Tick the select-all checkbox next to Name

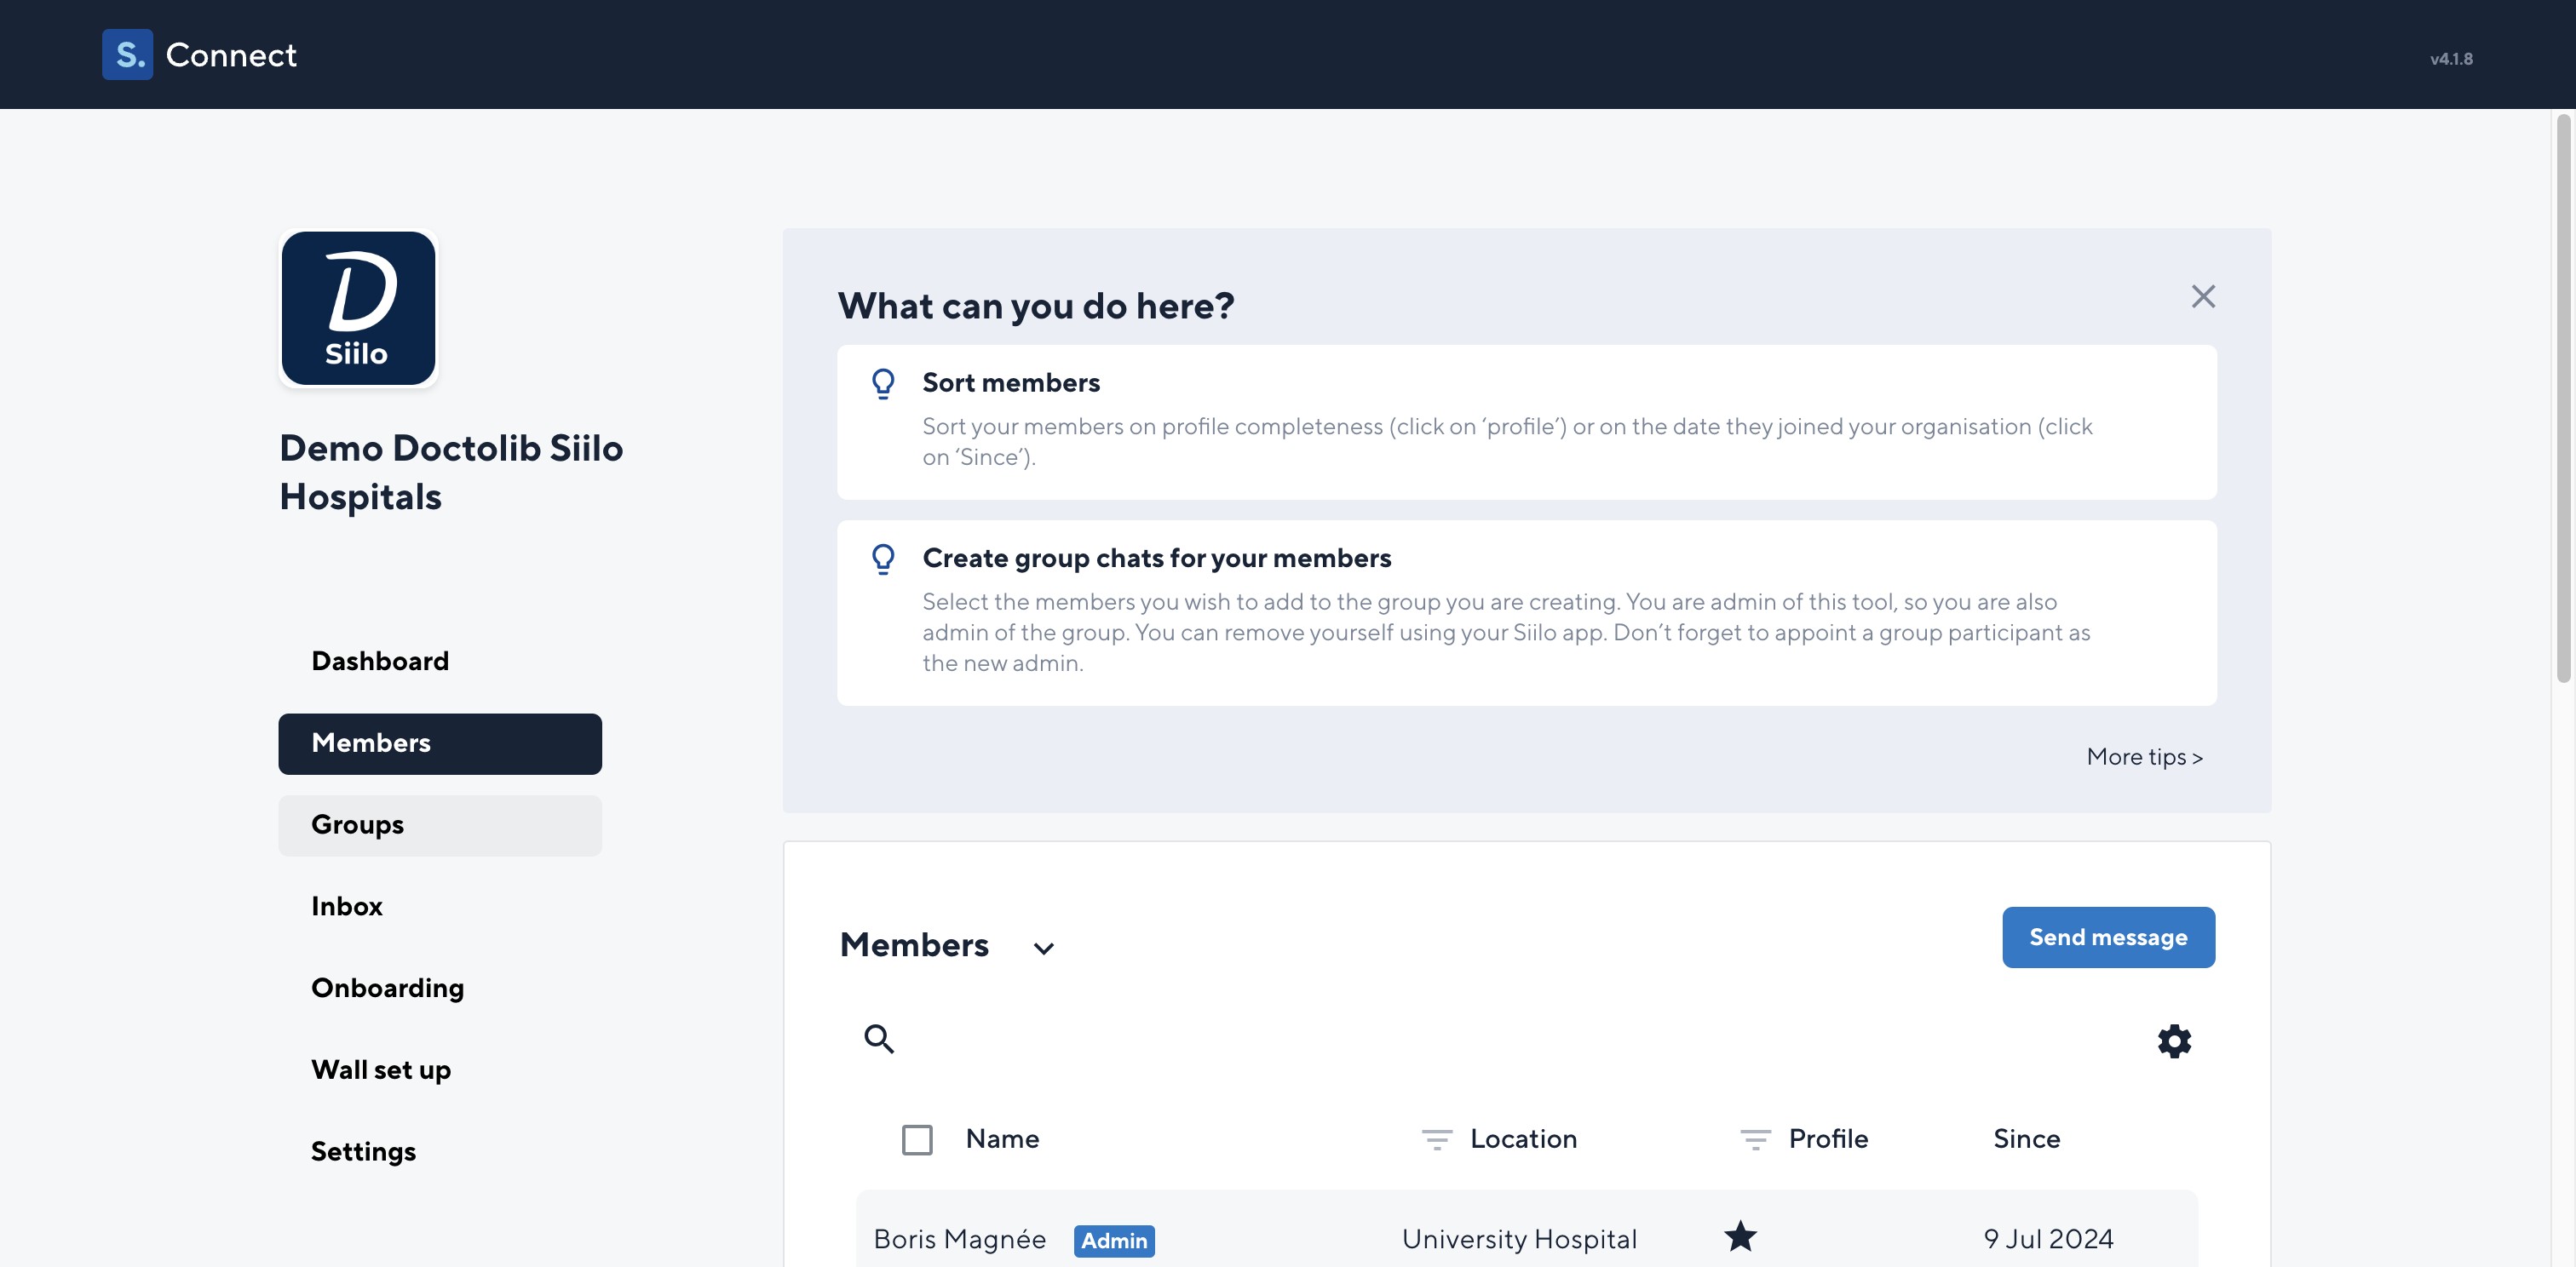click(917, 1140)
